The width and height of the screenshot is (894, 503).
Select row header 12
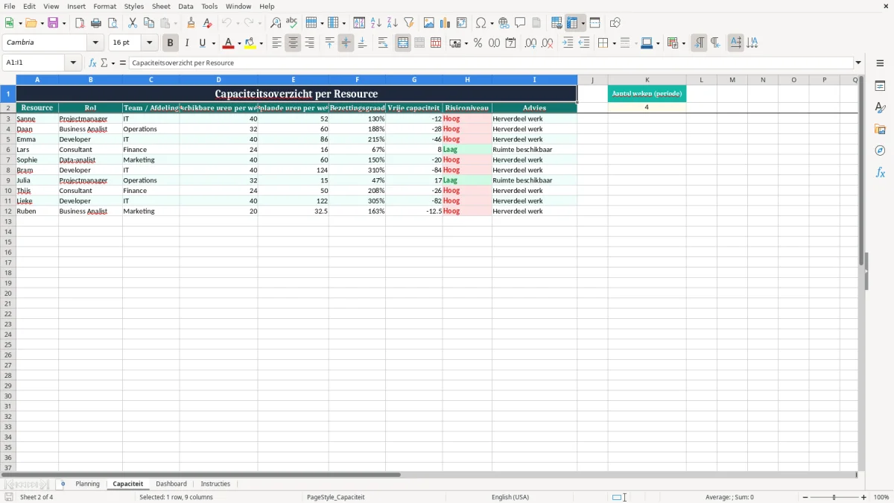pos(8,211)
